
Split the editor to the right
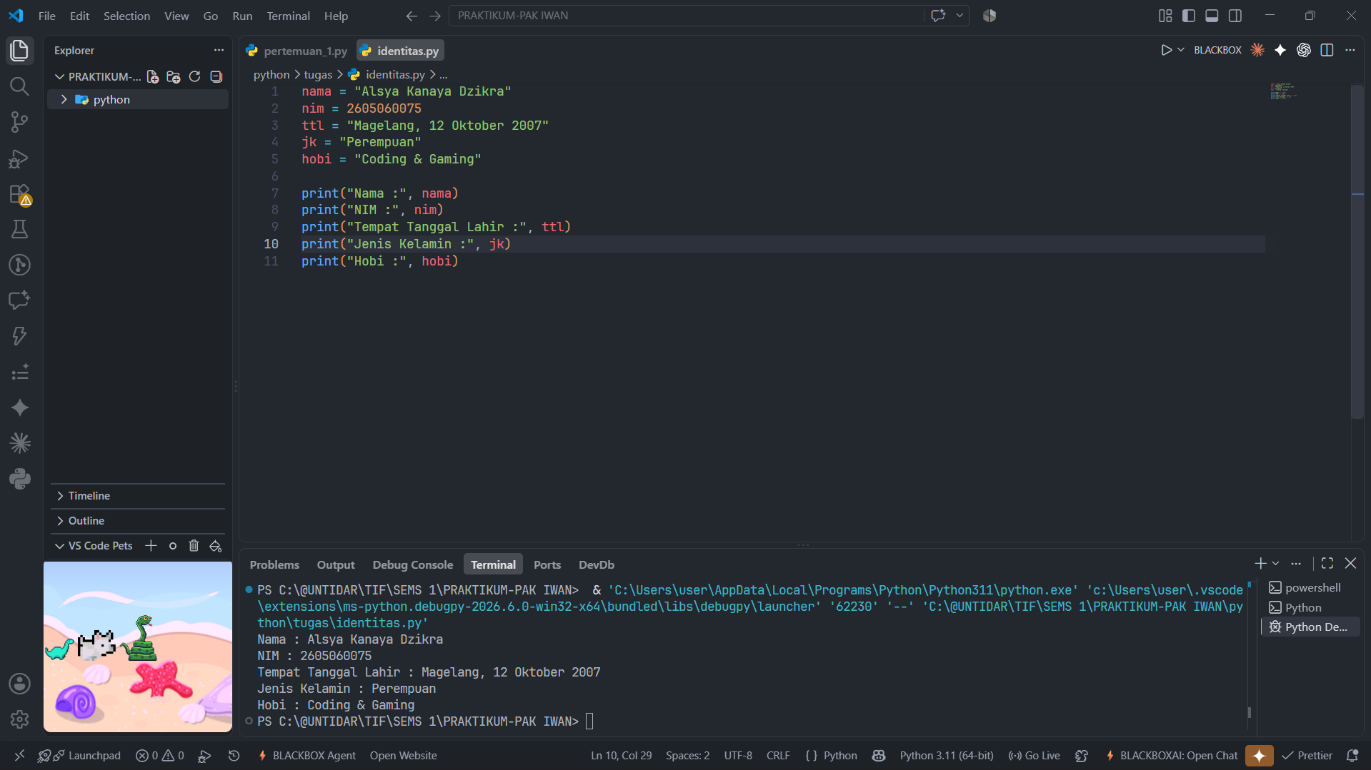(1327, 50)
